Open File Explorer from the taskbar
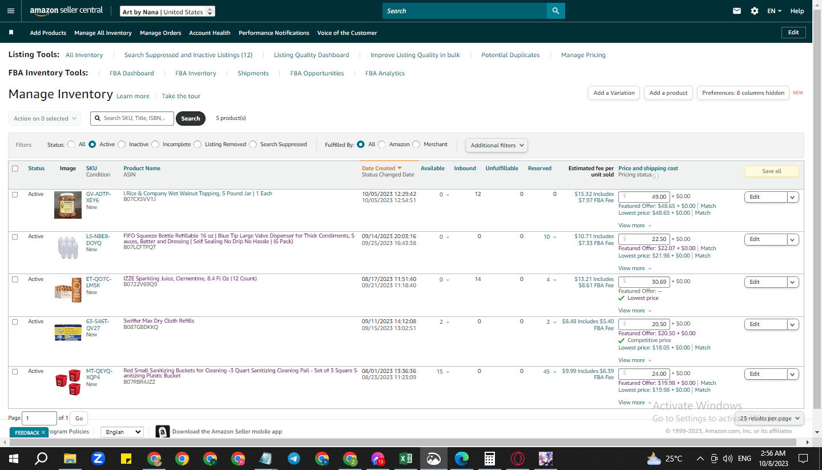The height and width of the screenshot is (470, 822). pos(70,459)
